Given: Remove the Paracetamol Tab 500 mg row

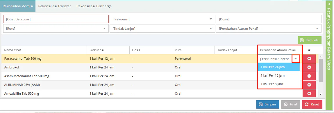Looking at the screenshot, I should (309, 59).
